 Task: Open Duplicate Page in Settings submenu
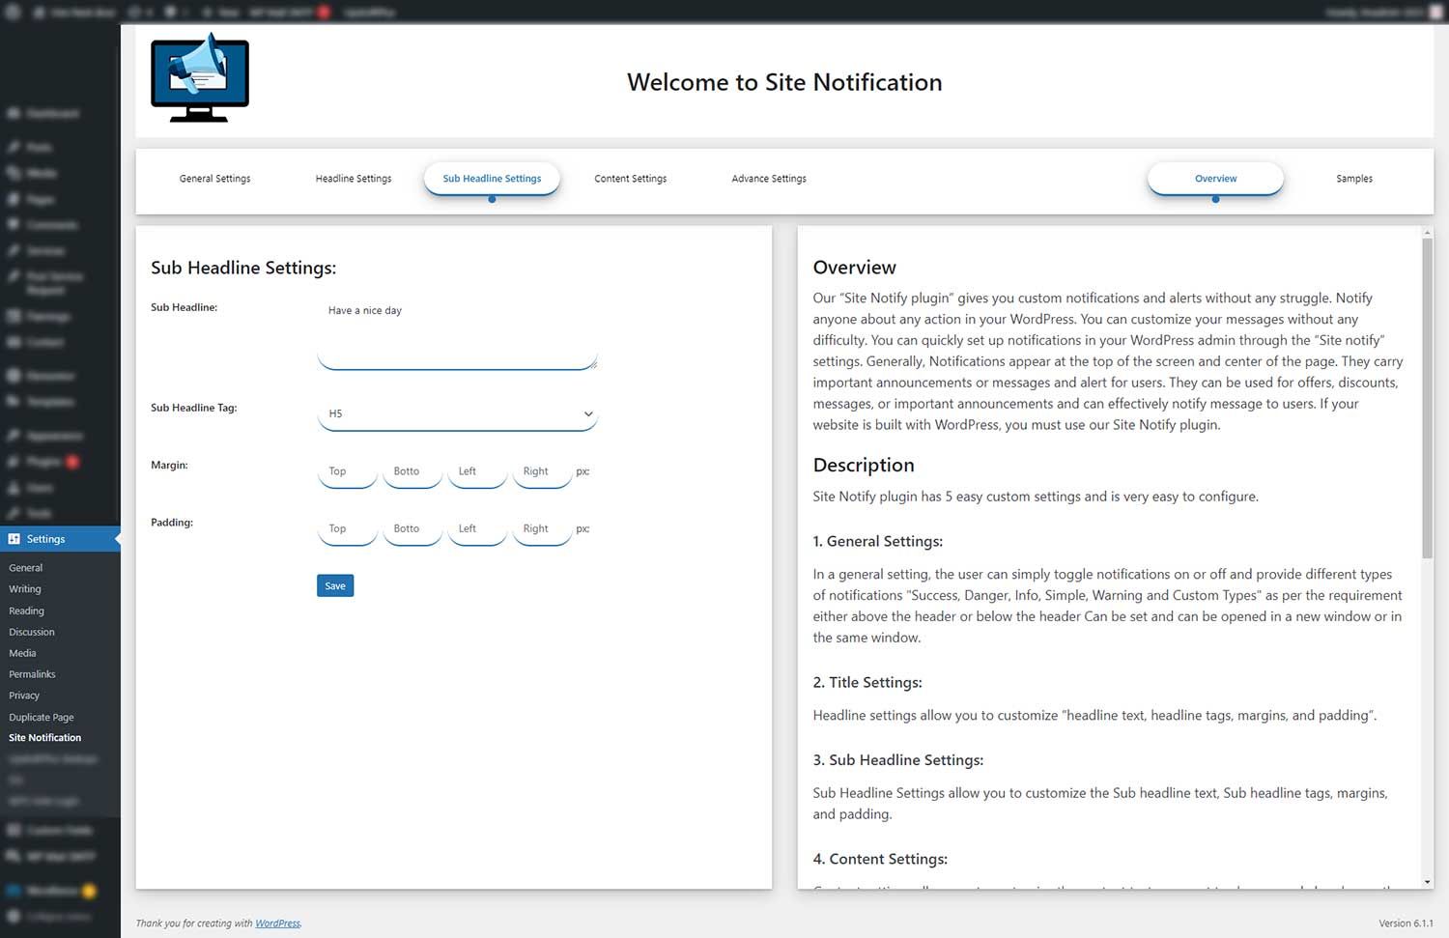click(42, 717)
